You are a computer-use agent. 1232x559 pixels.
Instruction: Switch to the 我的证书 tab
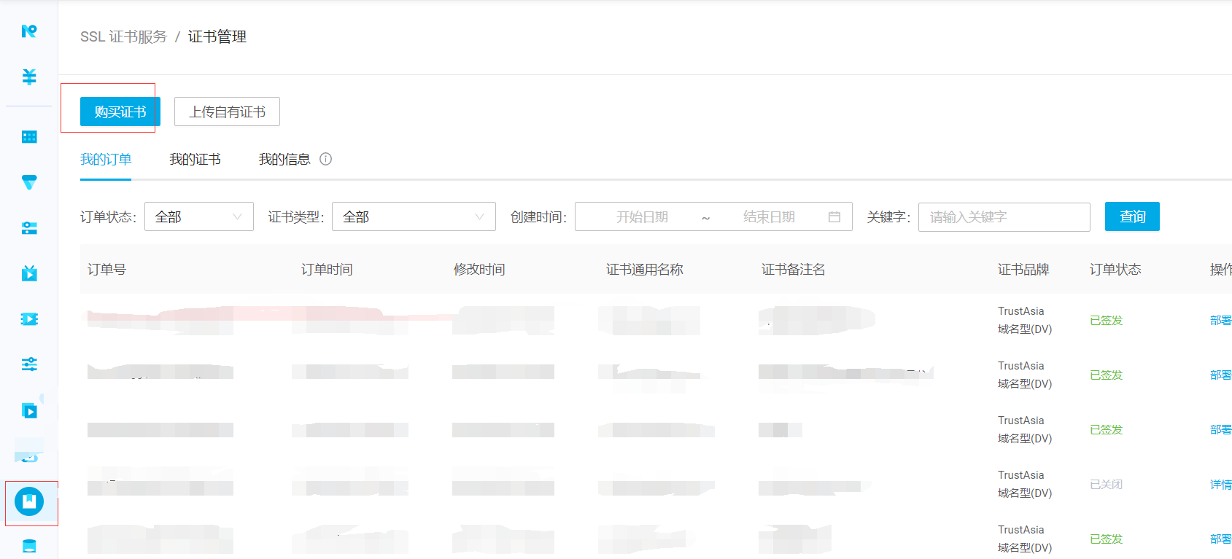[x=195, y=160]
